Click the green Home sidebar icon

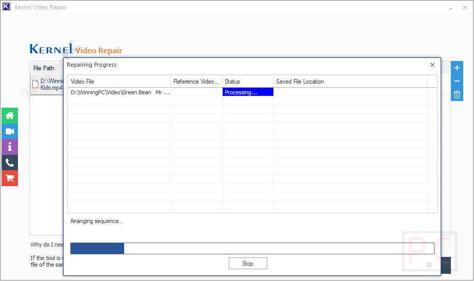10,116
